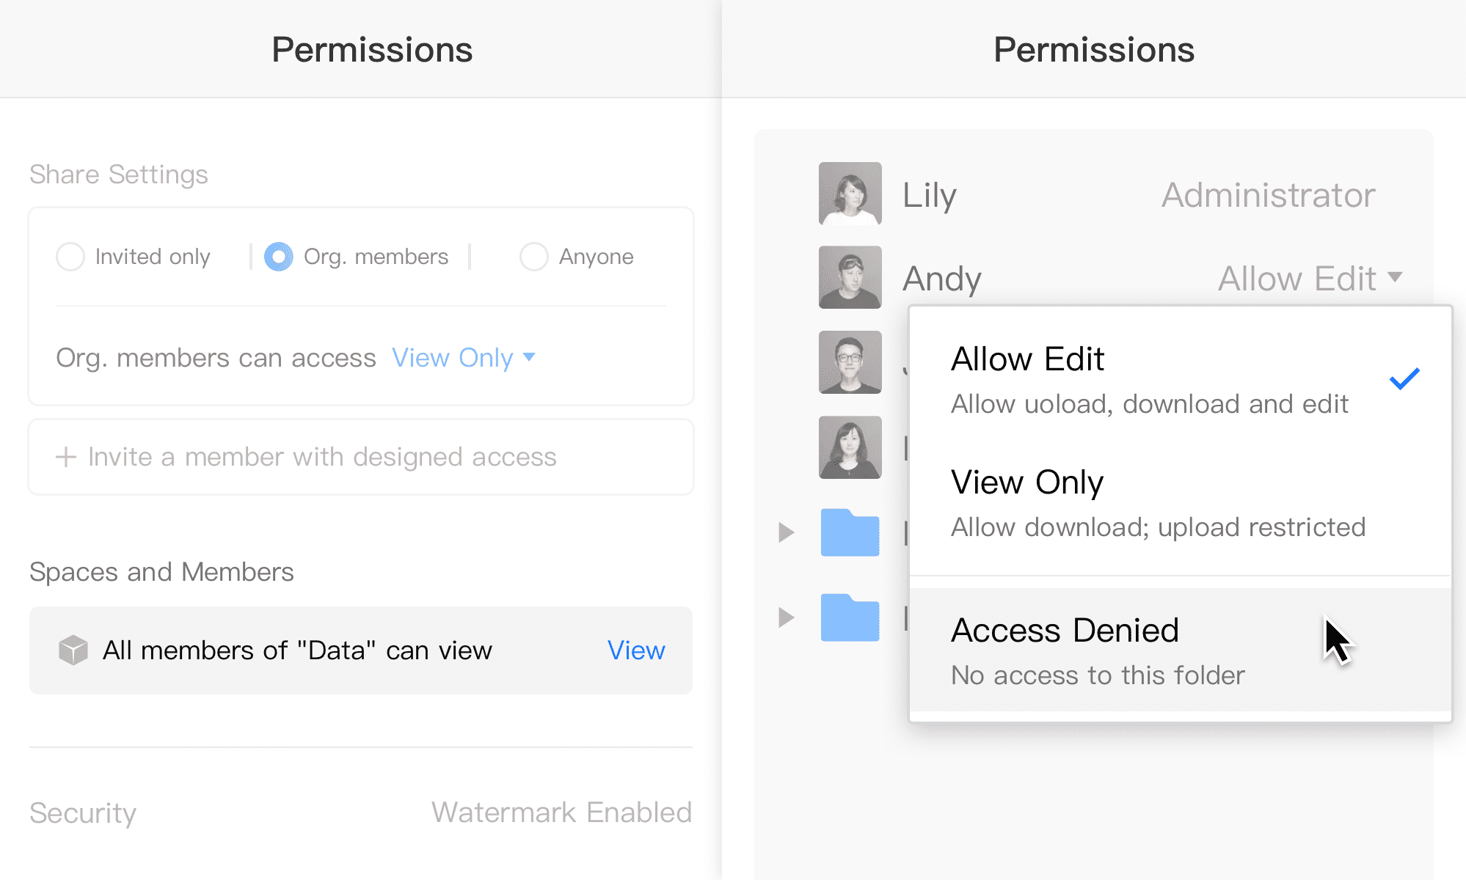Click the Watermark Enabled security setting
Screen dimensions: 1466x880
pyautogui.click(x=561, y=813)
